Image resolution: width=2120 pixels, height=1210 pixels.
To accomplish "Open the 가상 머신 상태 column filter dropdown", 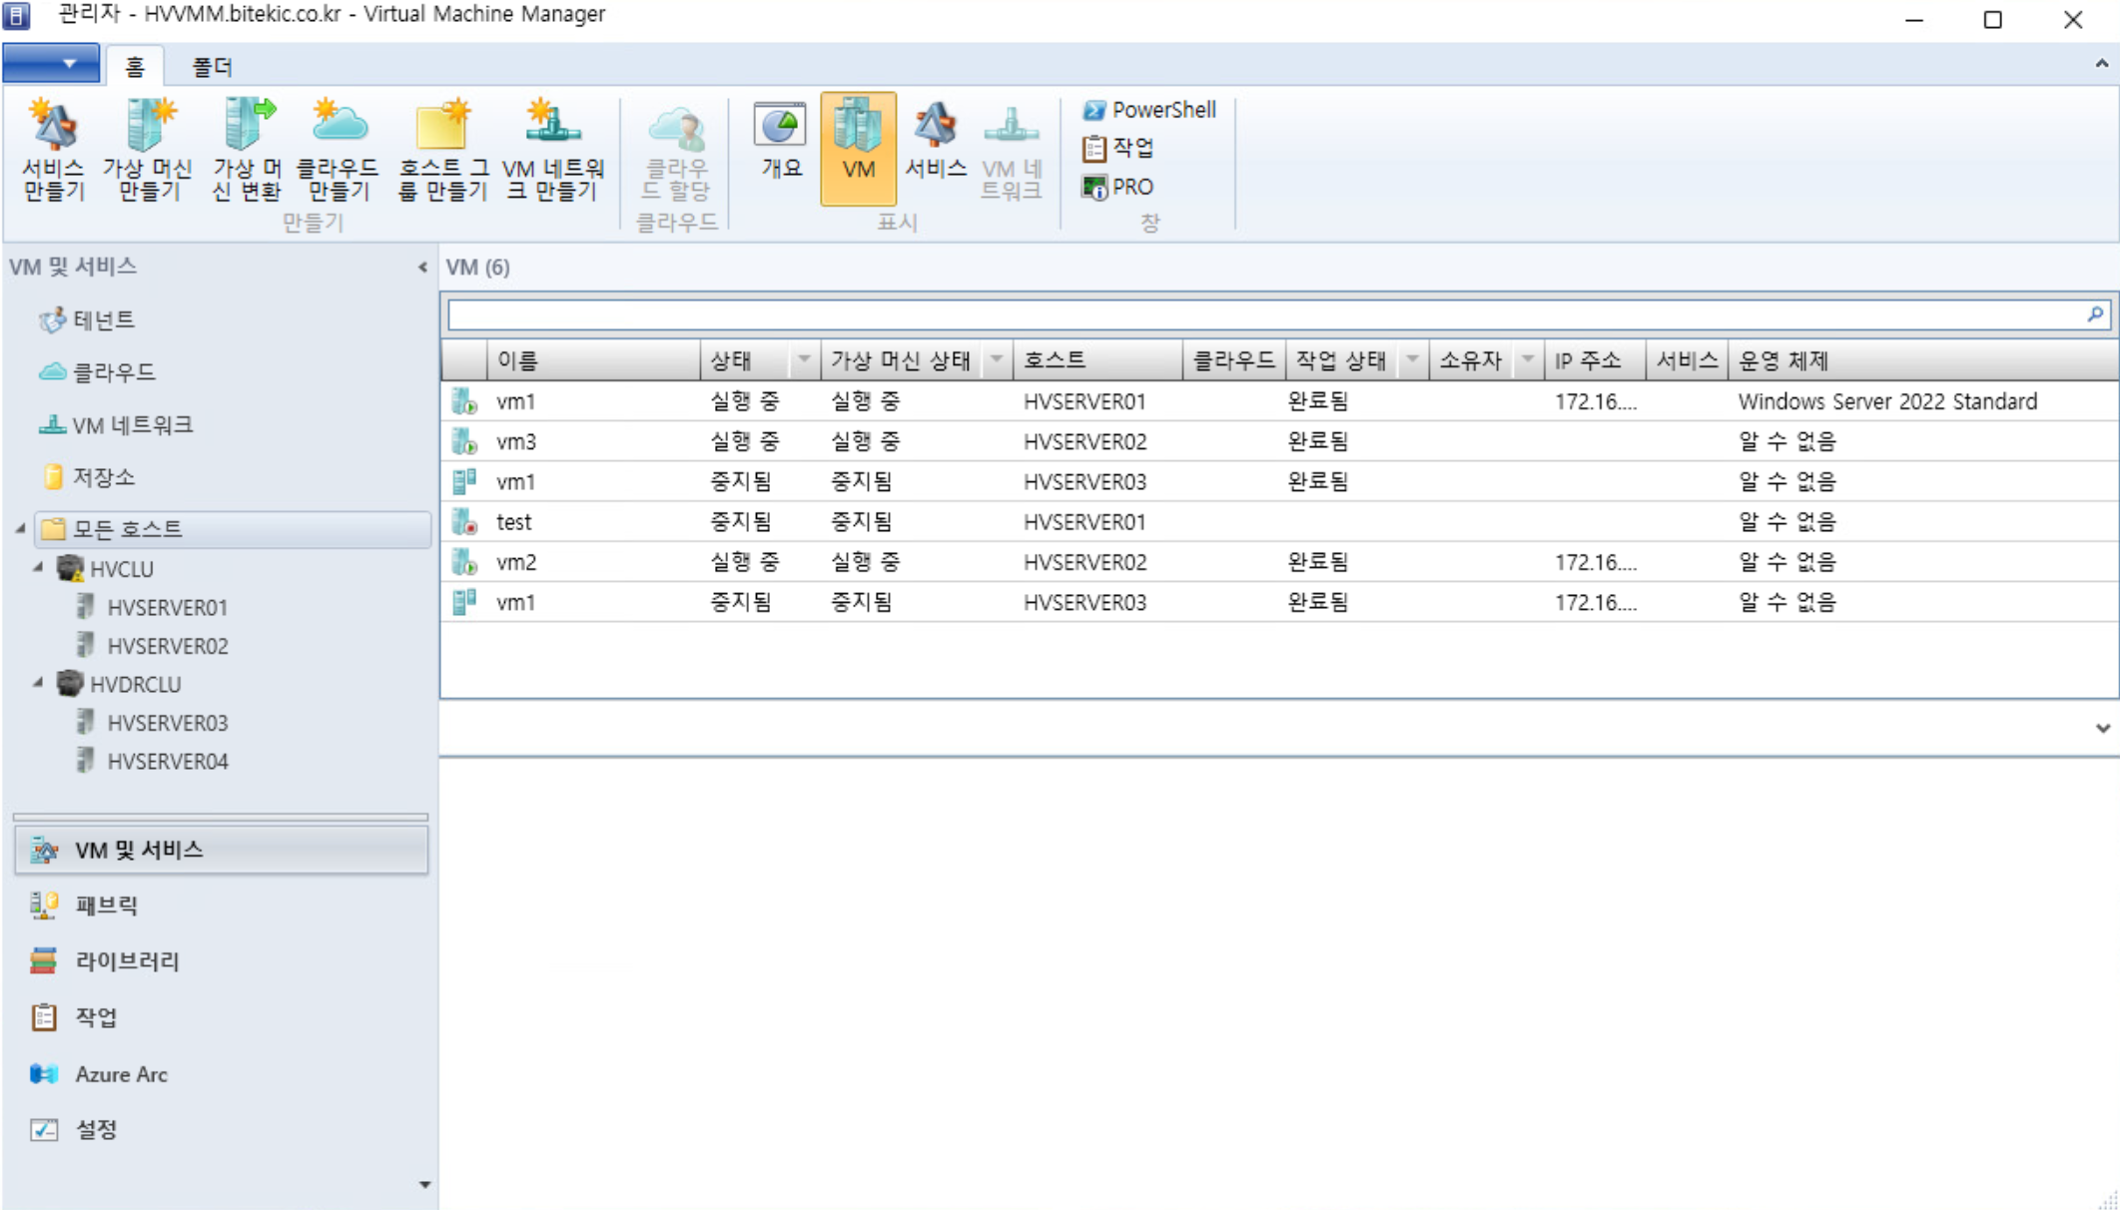I will (x=997, y=360).
